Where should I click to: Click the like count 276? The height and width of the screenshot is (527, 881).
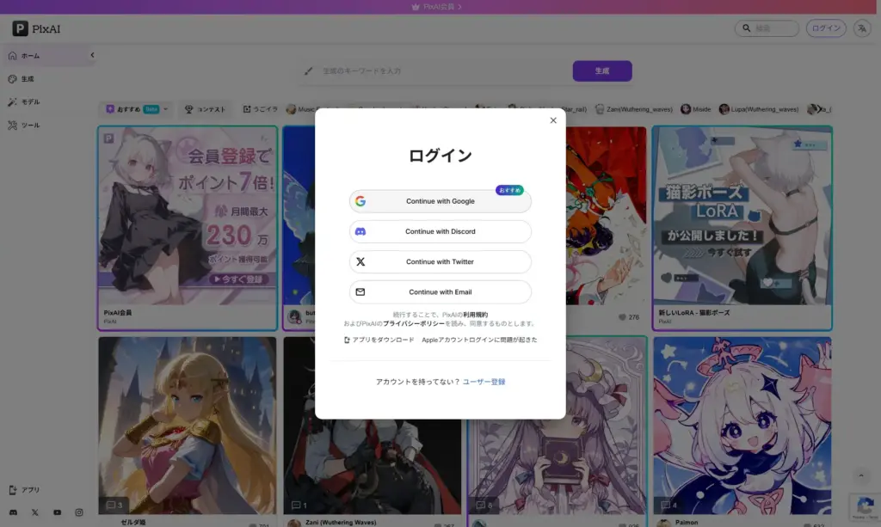coord(629,317)
